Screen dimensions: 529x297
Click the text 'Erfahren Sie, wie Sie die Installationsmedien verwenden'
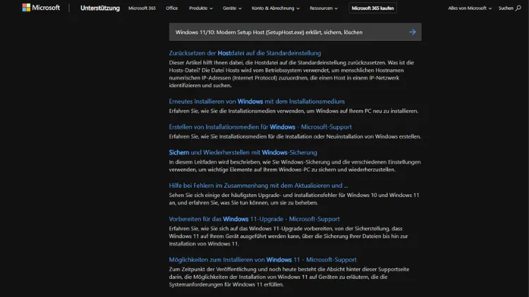(x=293, y=110)
